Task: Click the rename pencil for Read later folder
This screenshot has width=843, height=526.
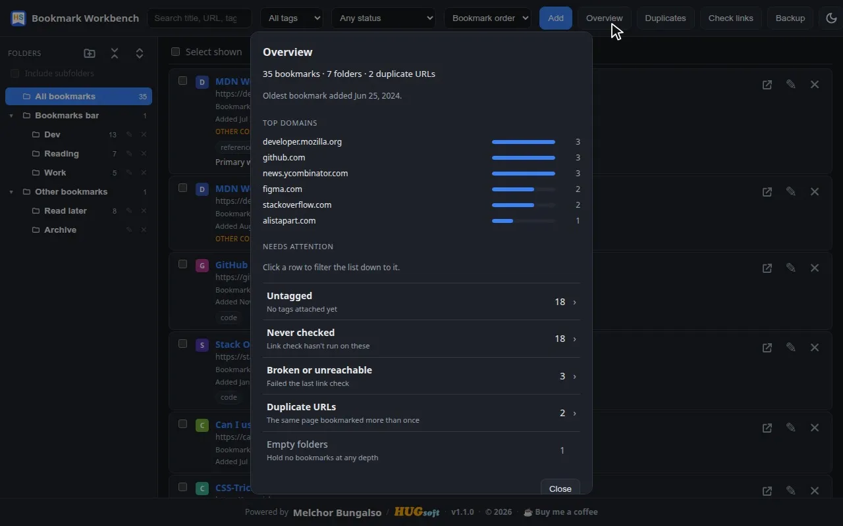Action: pyautogui.click(x=129, y=211)
